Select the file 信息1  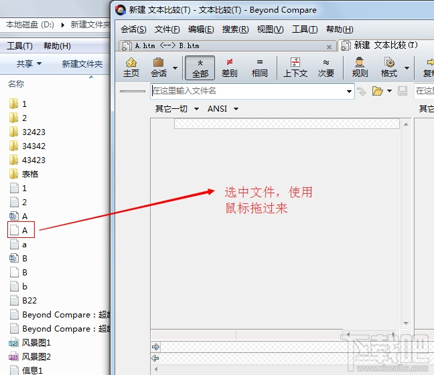point(26,370)
